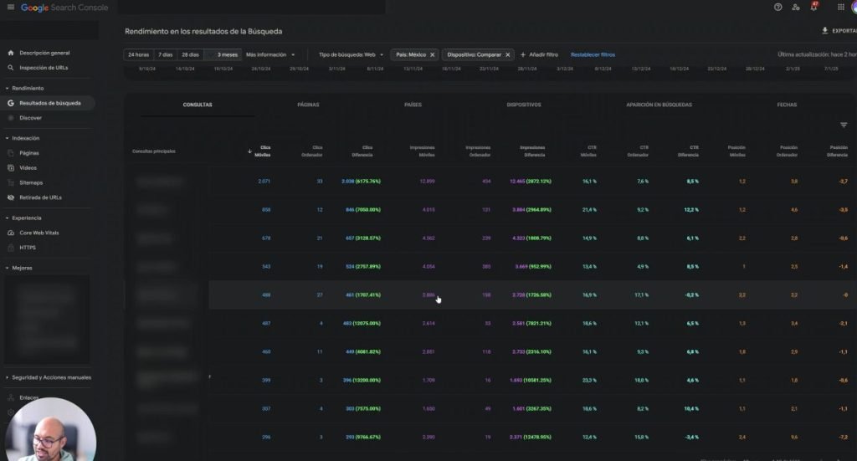Open Discover report in sidebar
Image resolution: width=857 pixels, height=461 pixels.
(x=30, y=118)
